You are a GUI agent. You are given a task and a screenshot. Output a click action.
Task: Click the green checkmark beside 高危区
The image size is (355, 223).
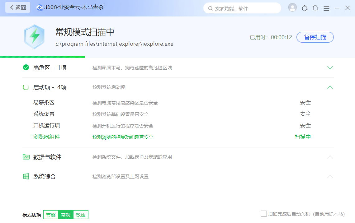[x=26, y=67]
